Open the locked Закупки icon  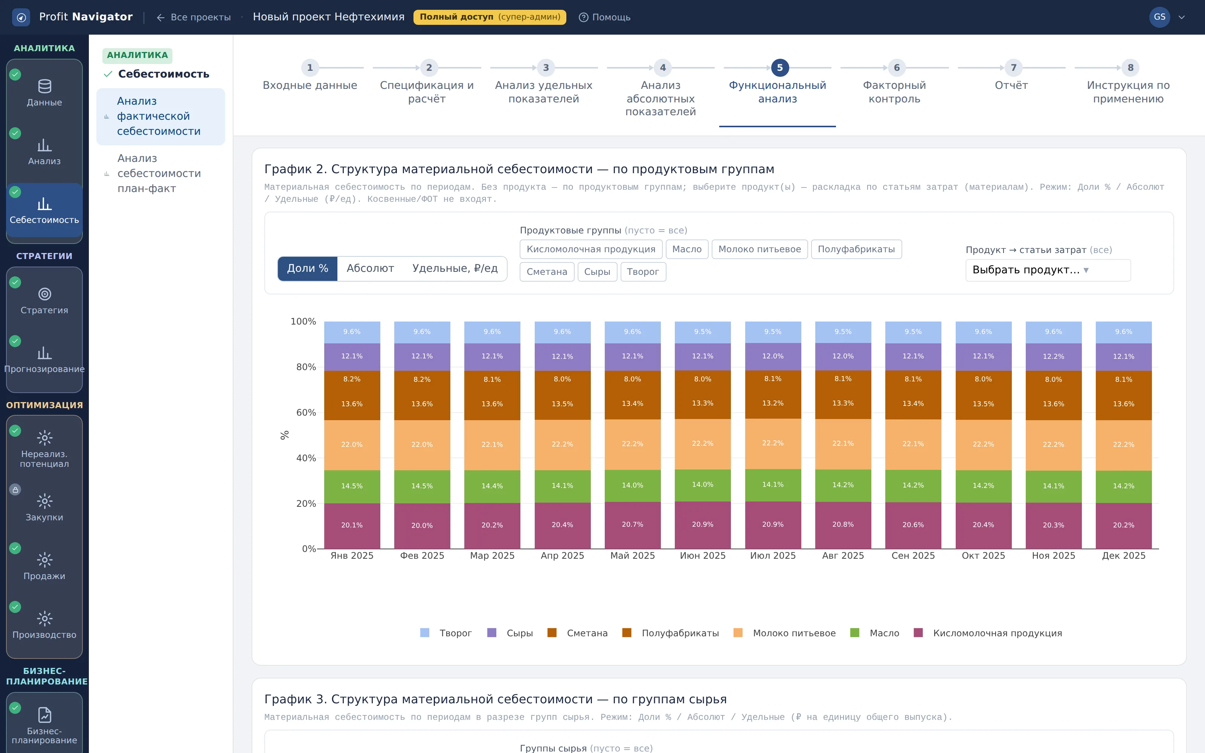tap(44, 501)
